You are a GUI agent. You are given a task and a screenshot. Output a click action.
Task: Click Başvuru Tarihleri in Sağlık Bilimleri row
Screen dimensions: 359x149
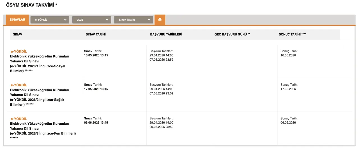161,85
